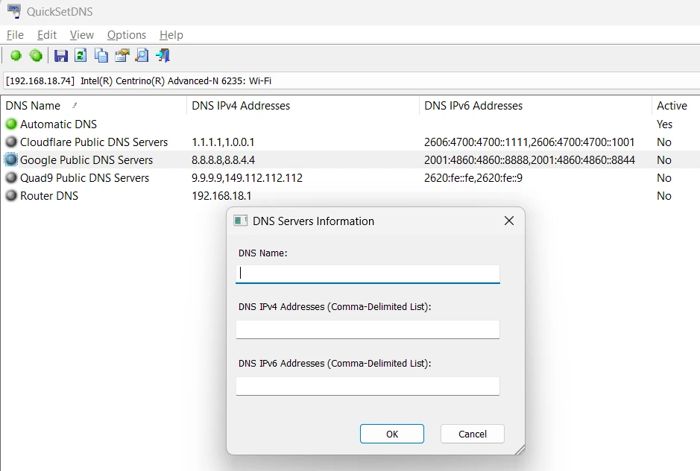
Task: Click the floppy disk save icon
Action: 60,56
